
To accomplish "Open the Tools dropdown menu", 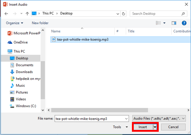I will coord(120,127).
